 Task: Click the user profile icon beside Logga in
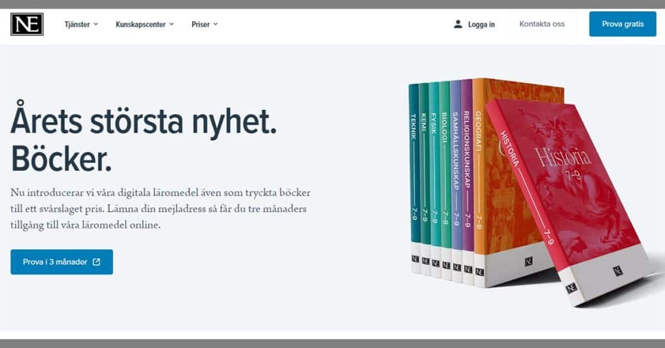[x=458, y=24]
